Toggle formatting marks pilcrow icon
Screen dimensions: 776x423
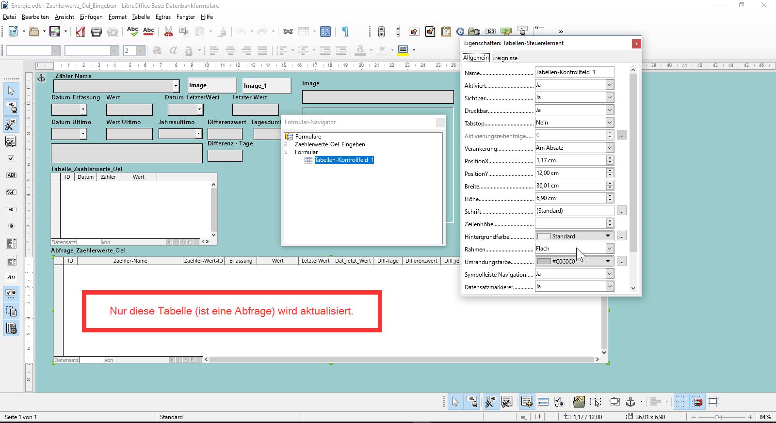345,31
